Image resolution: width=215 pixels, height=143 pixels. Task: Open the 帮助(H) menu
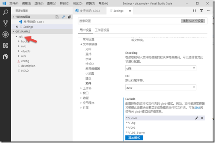click(103, 3)
